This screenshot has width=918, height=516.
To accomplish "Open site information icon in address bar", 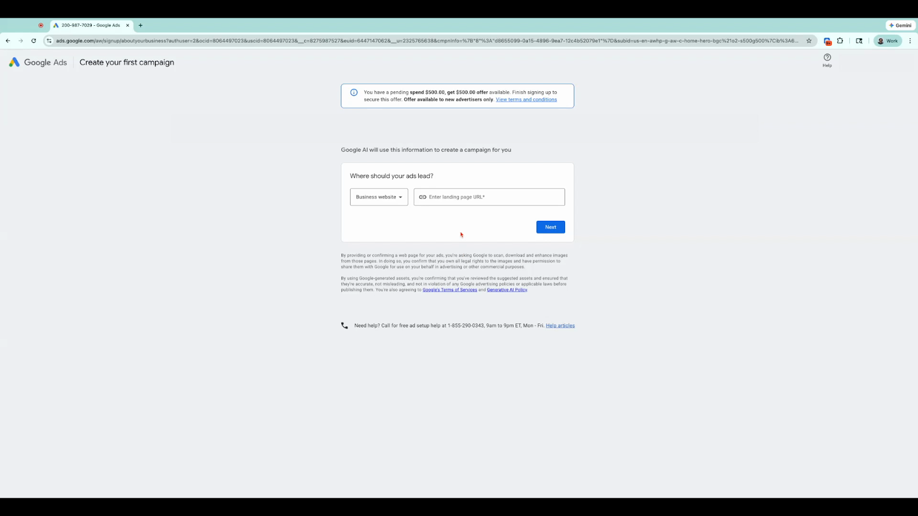I will (x=49, y=41).
